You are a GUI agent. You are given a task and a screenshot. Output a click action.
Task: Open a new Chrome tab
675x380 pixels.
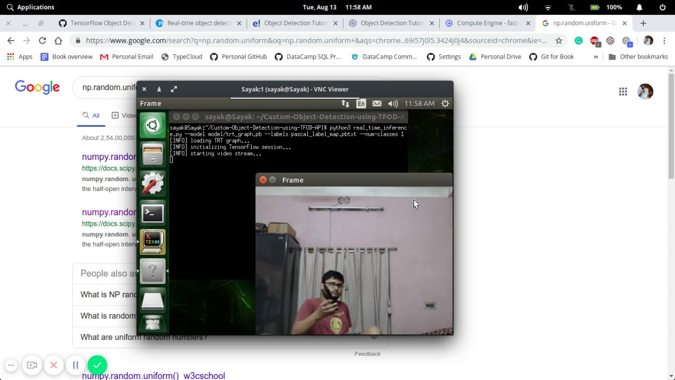pos(643,23)
